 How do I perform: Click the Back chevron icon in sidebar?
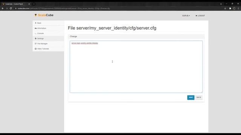click(x=36, y=23)
